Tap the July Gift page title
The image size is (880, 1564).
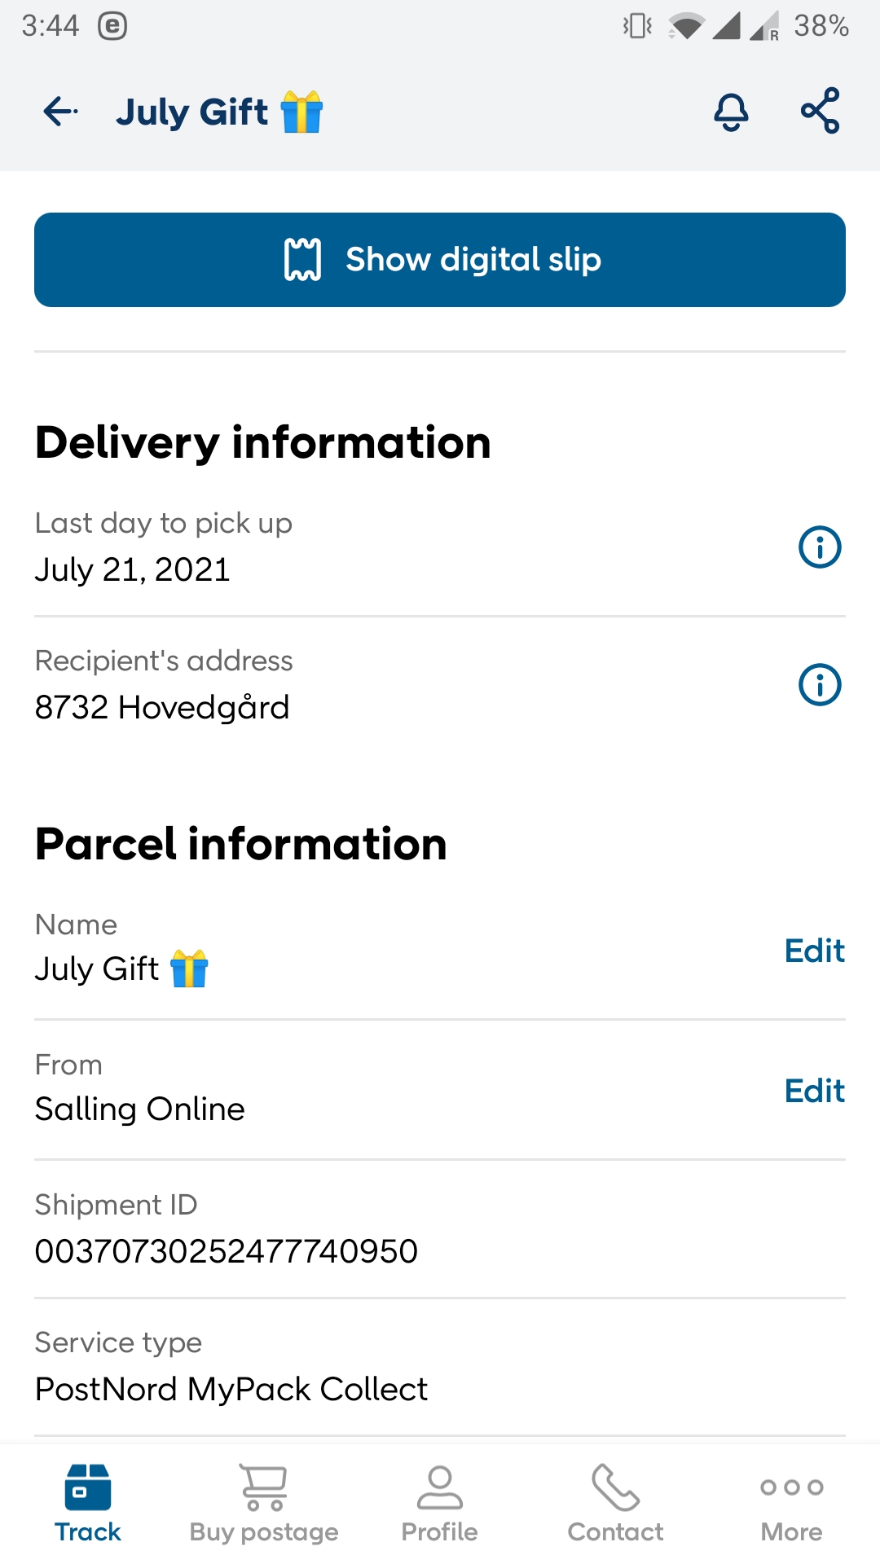(x=192, y=112)
